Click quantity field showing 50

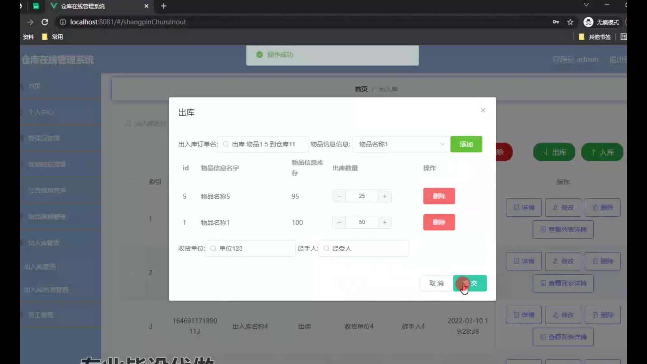(x=362, y=222)
